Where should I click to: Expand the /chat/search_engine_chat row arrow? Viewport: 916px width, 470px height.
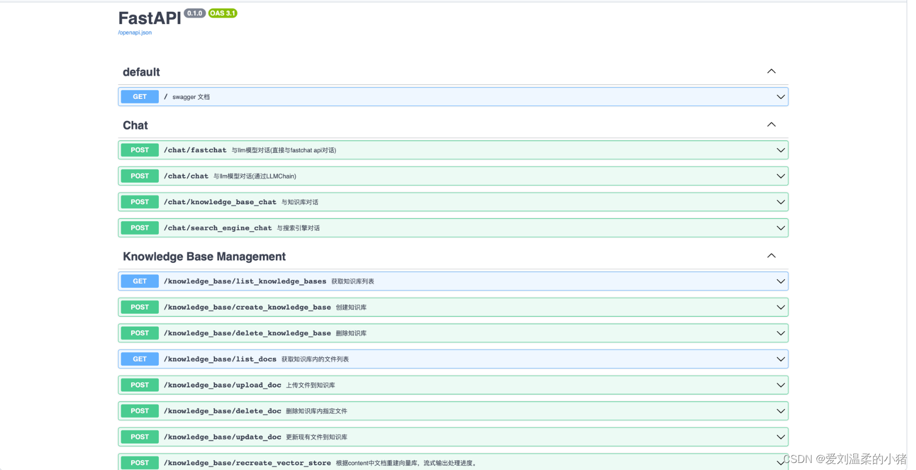coord(781,228)
